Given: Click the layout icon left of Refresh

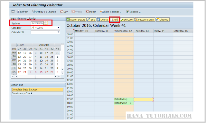Looking at the screenshot, I should [x=13, y=12].
